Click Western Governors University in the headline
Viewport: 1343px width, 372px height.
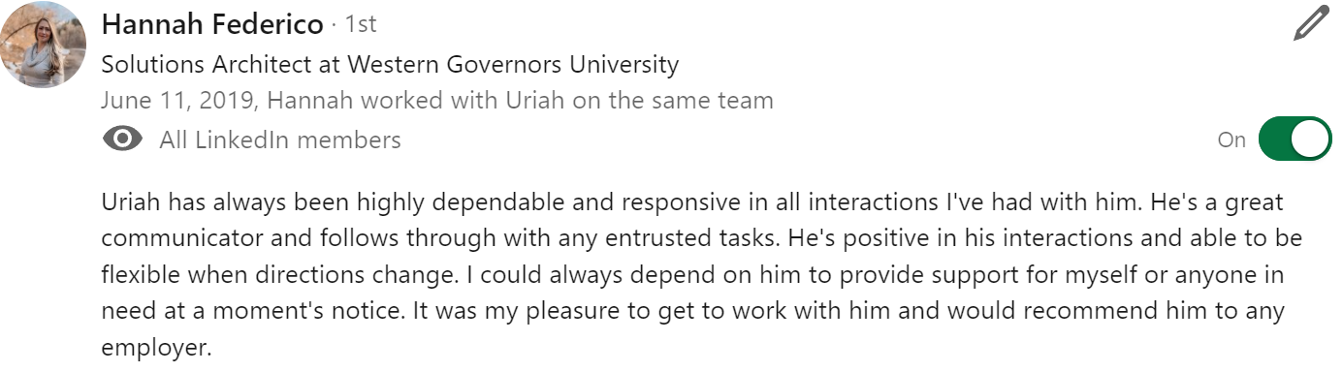click(x=513, y=65)
